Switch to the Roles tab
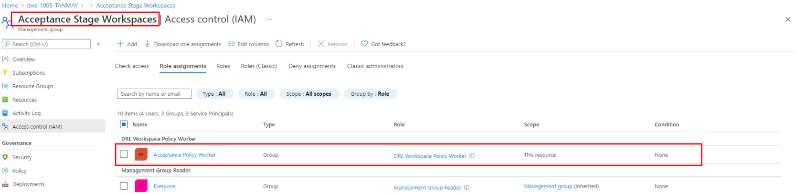Viewport: 796px width, 194px height. 223,66
